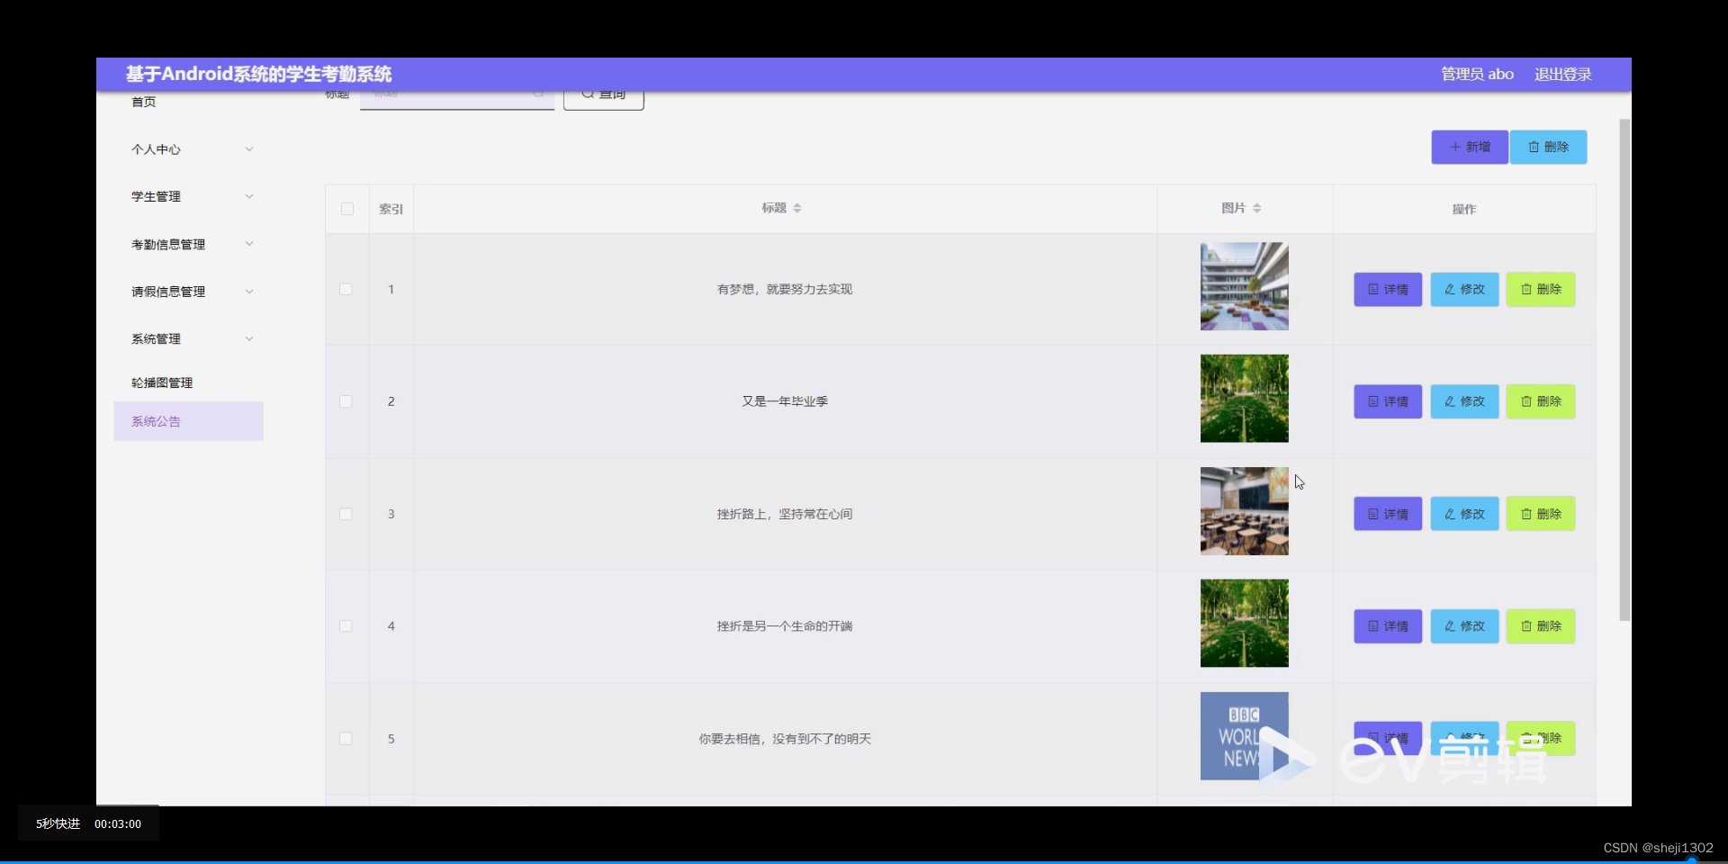1728x864 pixels.
Task: Open the 首页 menu item
Action: (144, 102)
